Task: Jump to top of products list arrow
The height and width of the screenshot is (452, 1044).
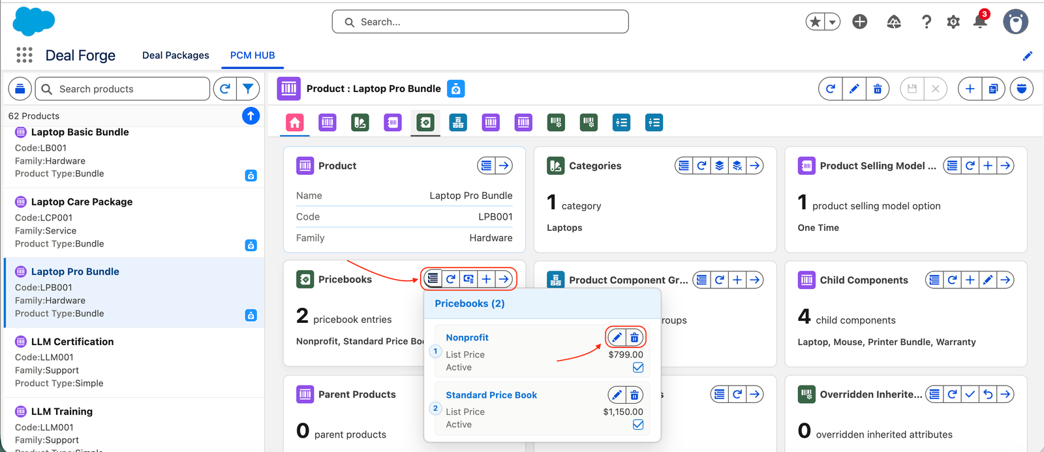Action: click(x=251, y=115)
